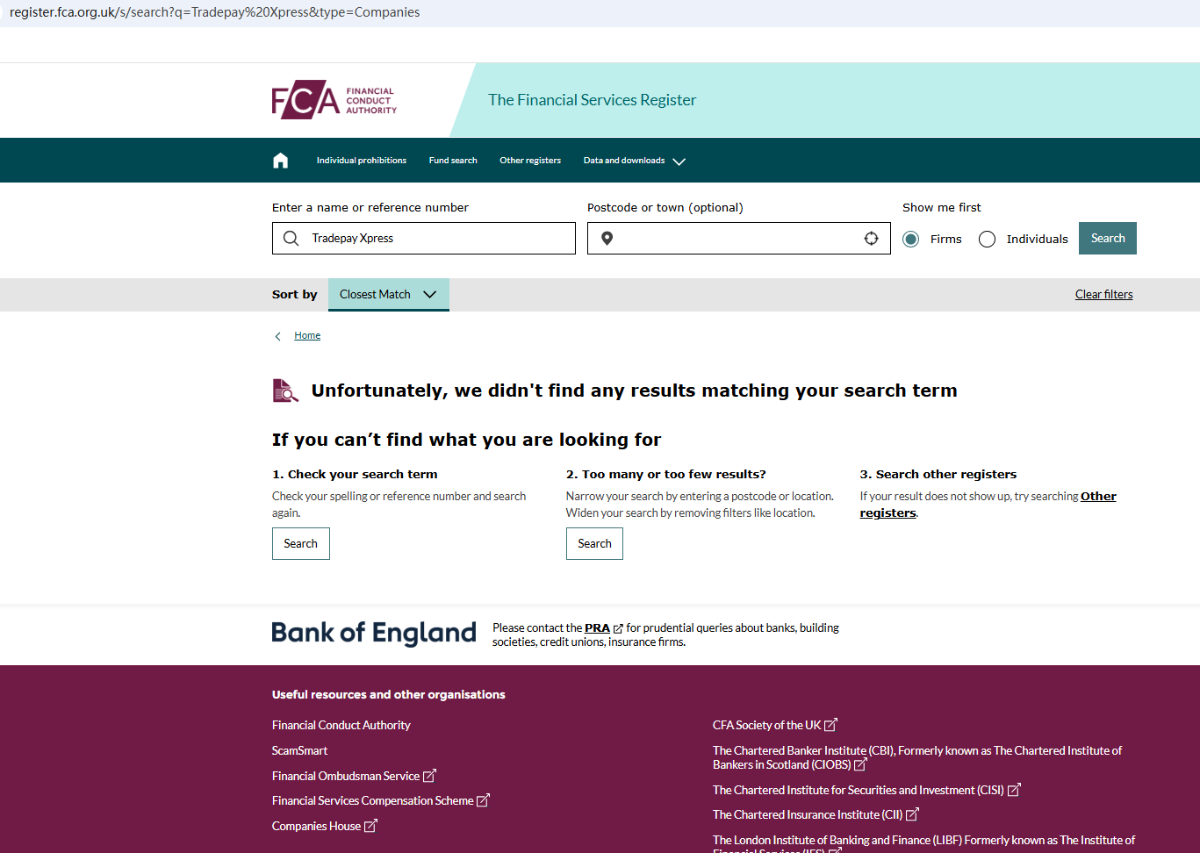
Task: Click the name or reference number field
Action: click(x=424, y=239)
